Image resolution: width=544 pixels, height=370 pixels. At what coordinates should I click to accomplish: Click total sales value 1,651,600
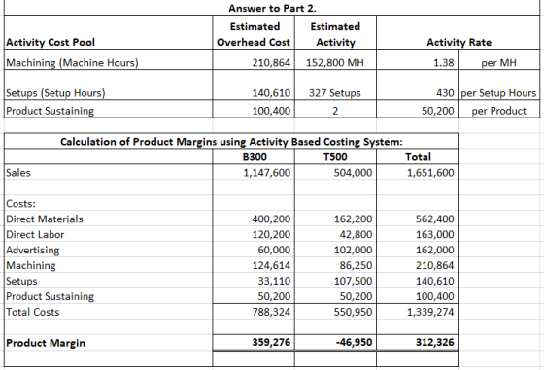point(418,172)
